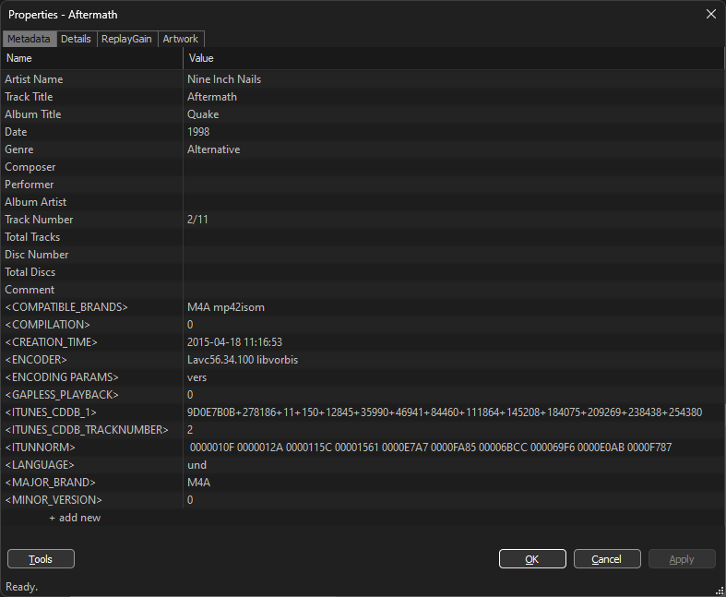
Task: Select the 'Track Title' row label
Action: coord(29,97)
